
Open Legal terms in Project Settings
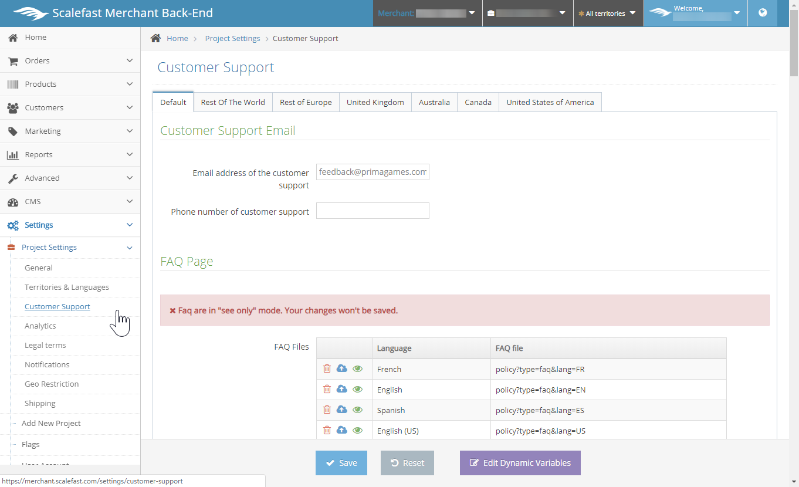pos(45,346)
